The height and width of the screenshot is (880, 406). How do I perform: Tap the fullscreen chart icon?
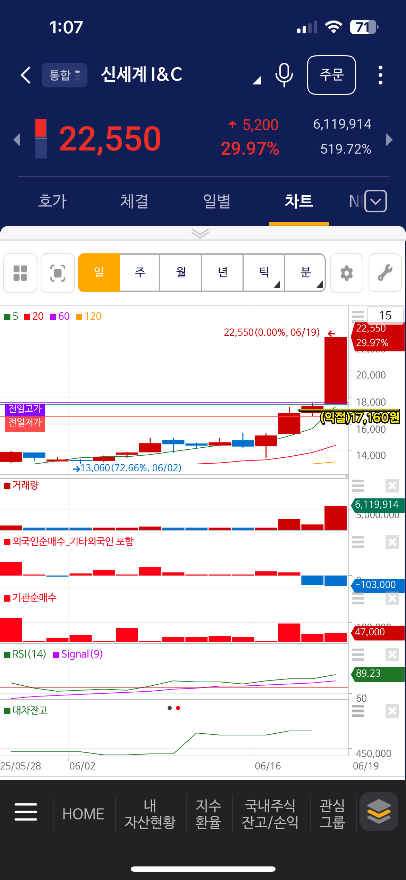[x=58, y=273]
